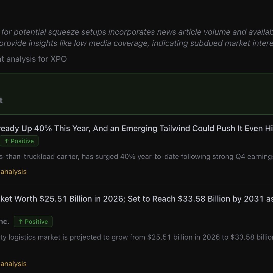Click the up-arrow icon in first Positive badge
The image size is (273, 273).
[x=6, y=141]
